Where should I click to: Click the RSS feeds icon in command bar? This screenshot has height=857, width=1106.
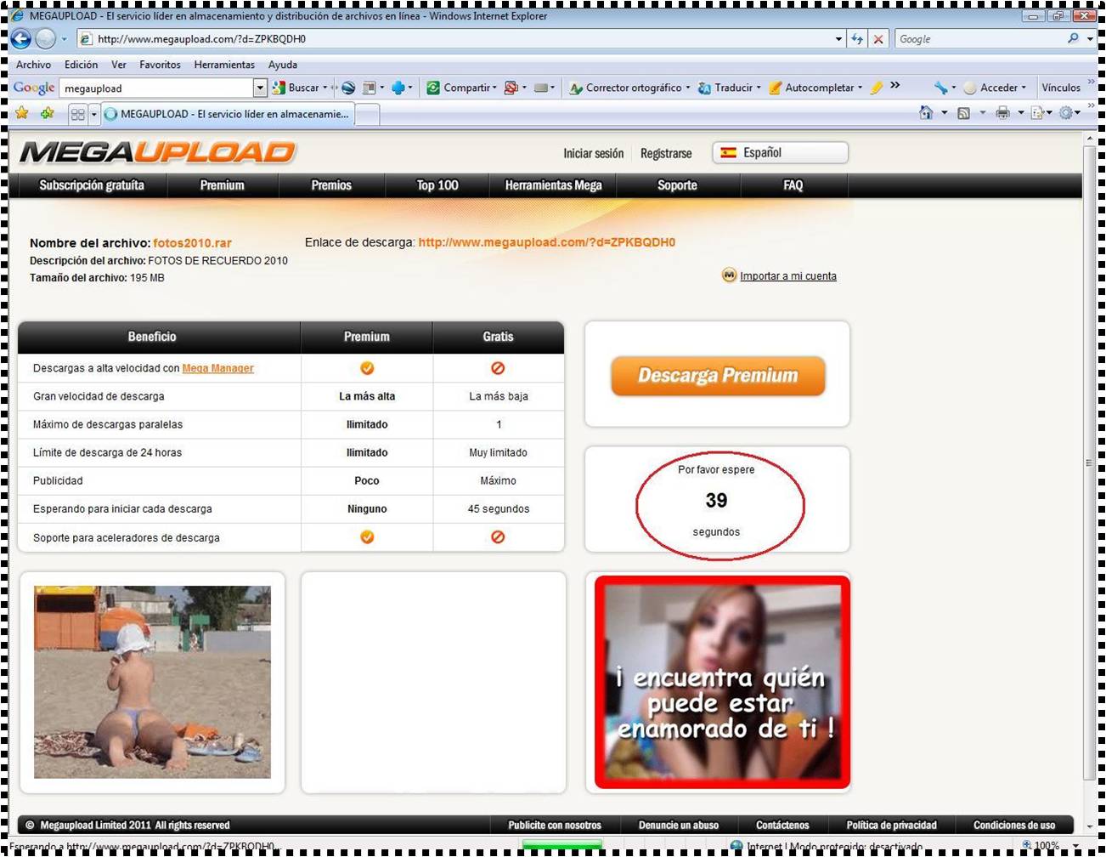(x=963, y=112)
